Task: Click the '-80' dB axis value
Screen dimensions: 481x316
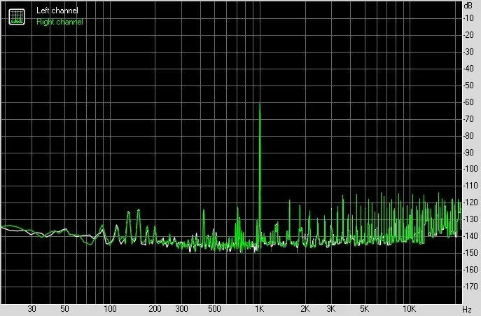Action: coord(468,135)
